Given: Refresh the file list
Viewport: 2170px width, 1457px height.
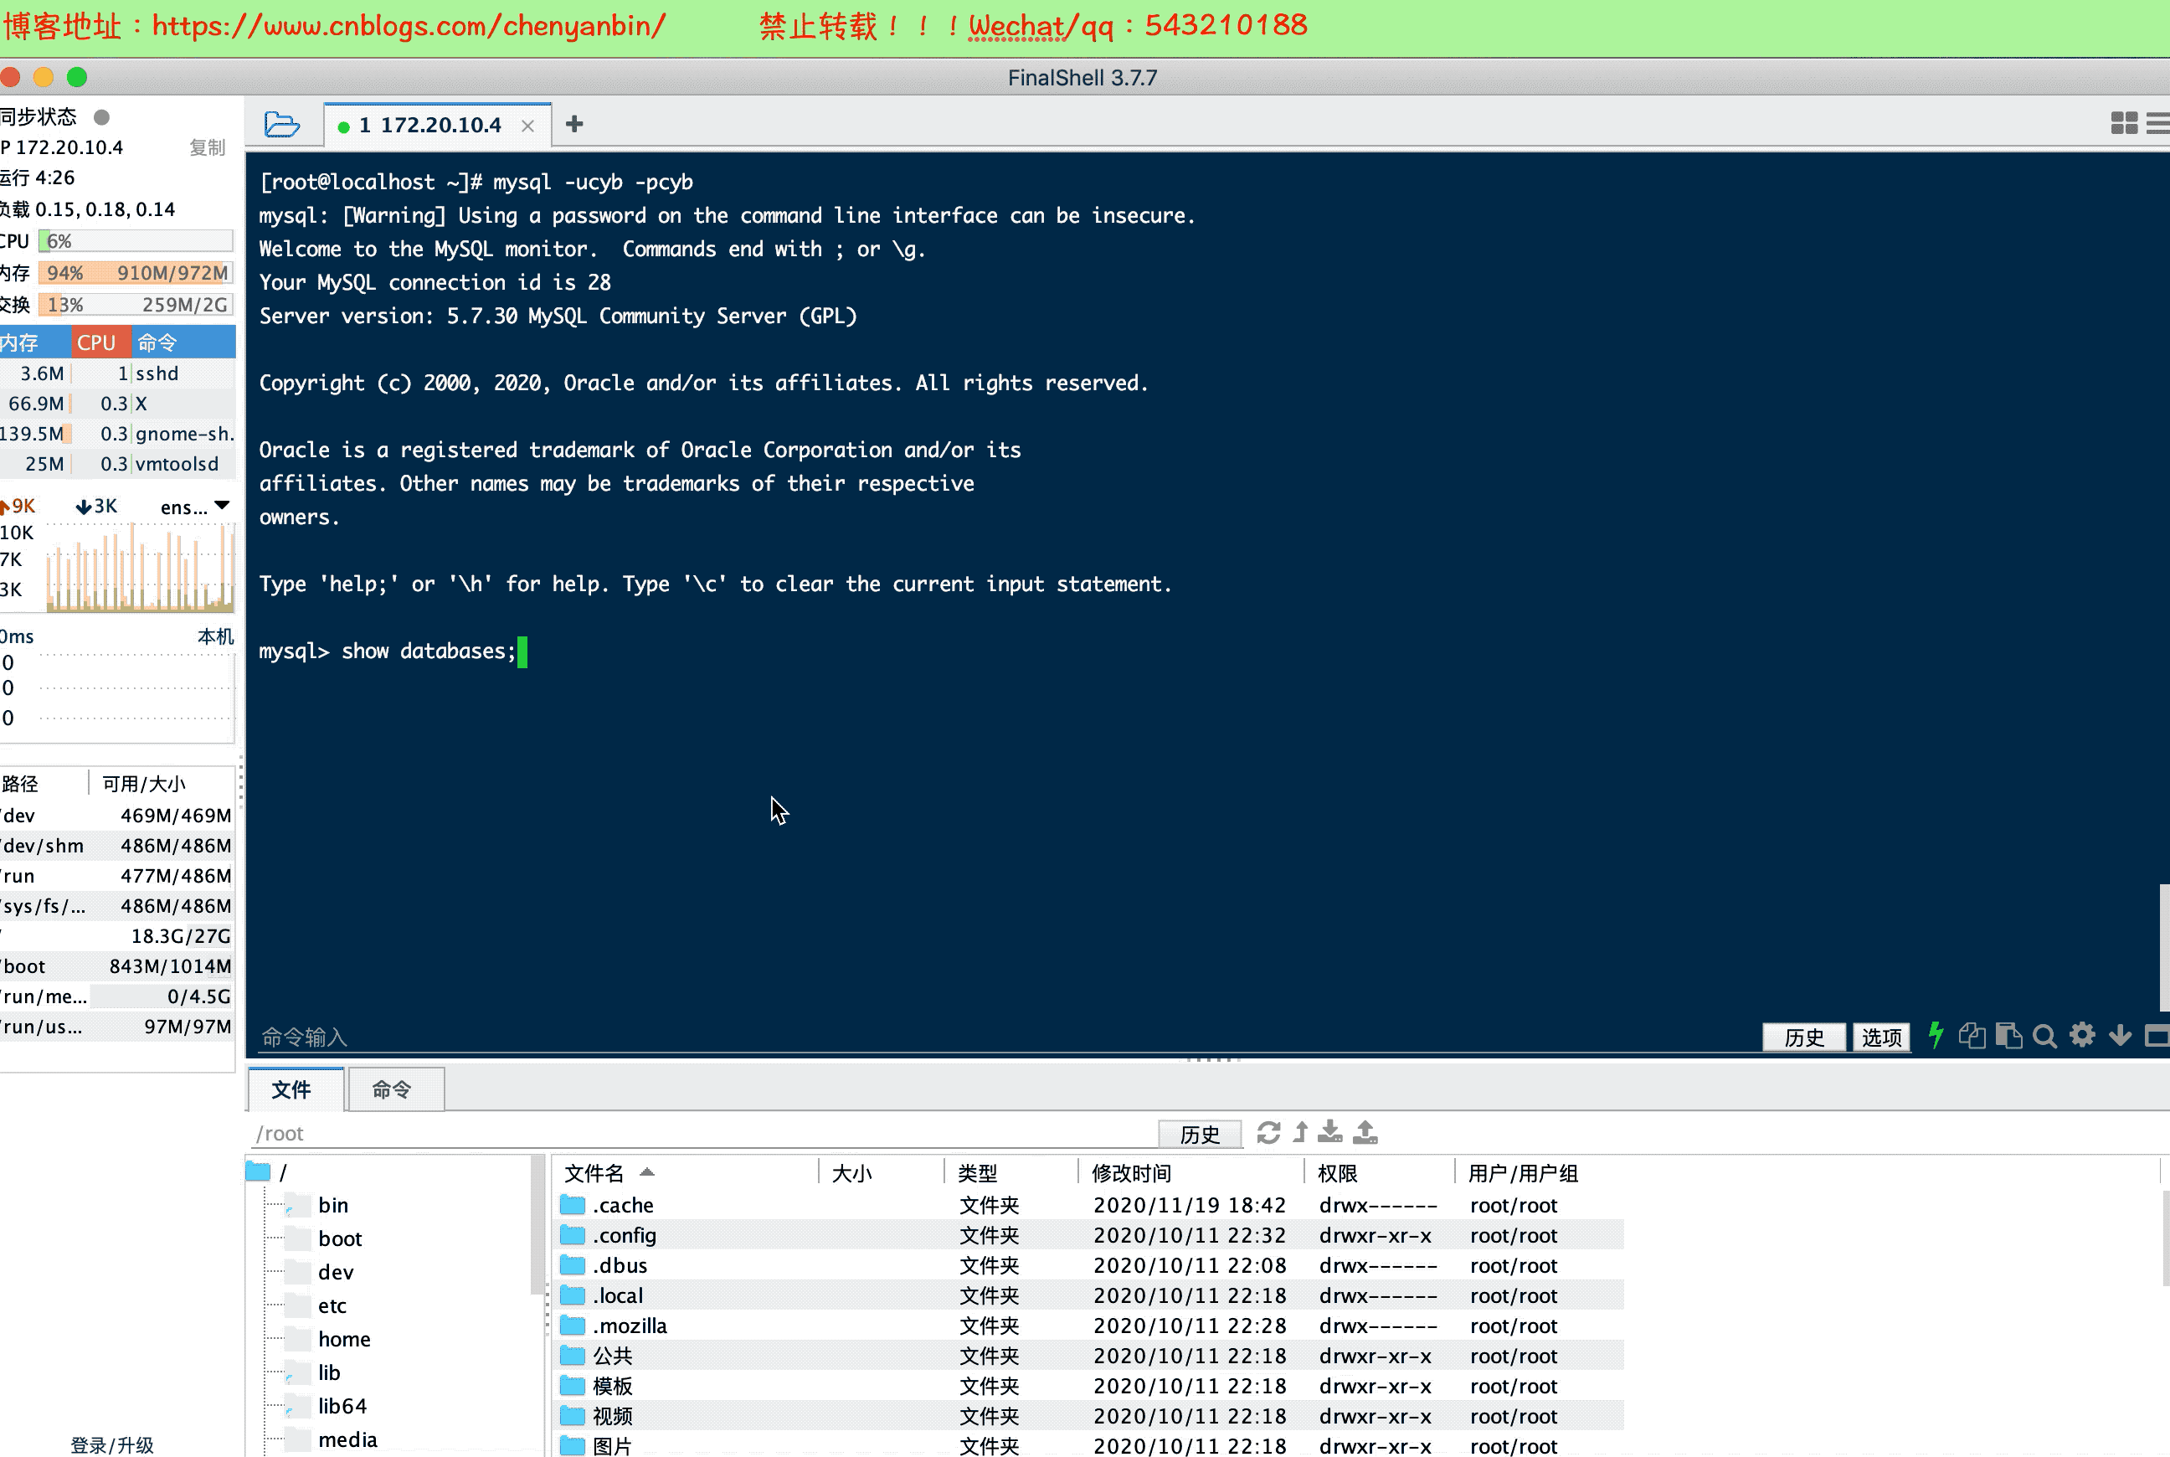Looking at the screenshot, I should click(x=1268, y=1133).
